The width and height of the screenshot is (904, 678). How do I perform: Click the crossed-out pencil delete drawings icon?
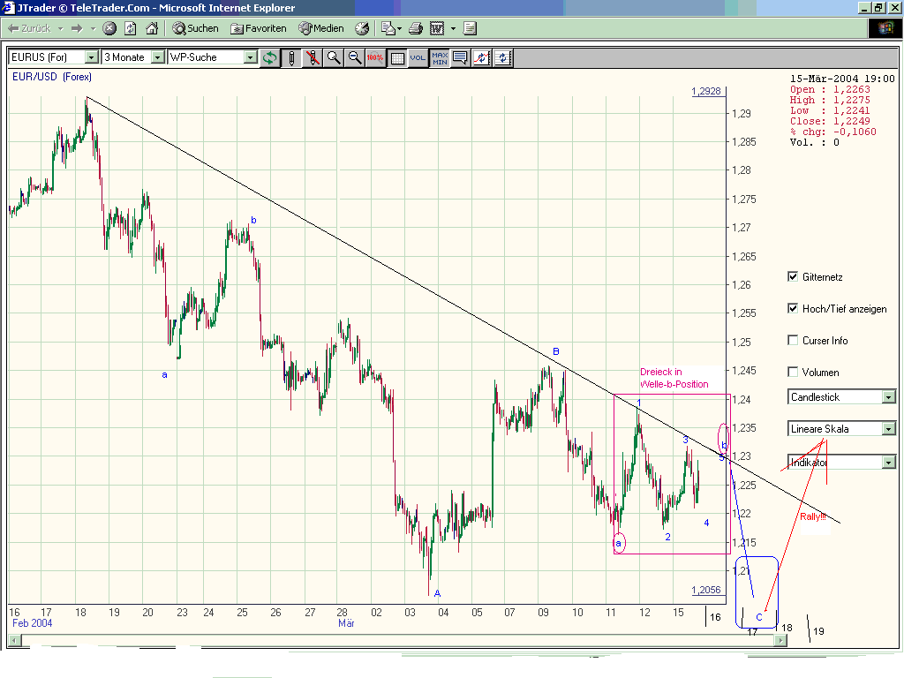(x=313, y=57)
